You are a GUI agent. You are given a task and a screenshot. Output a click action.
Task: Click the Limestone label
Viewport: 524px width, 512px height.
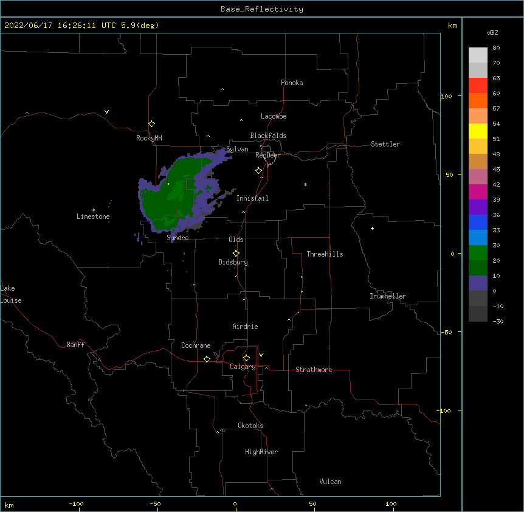(93, 216)
